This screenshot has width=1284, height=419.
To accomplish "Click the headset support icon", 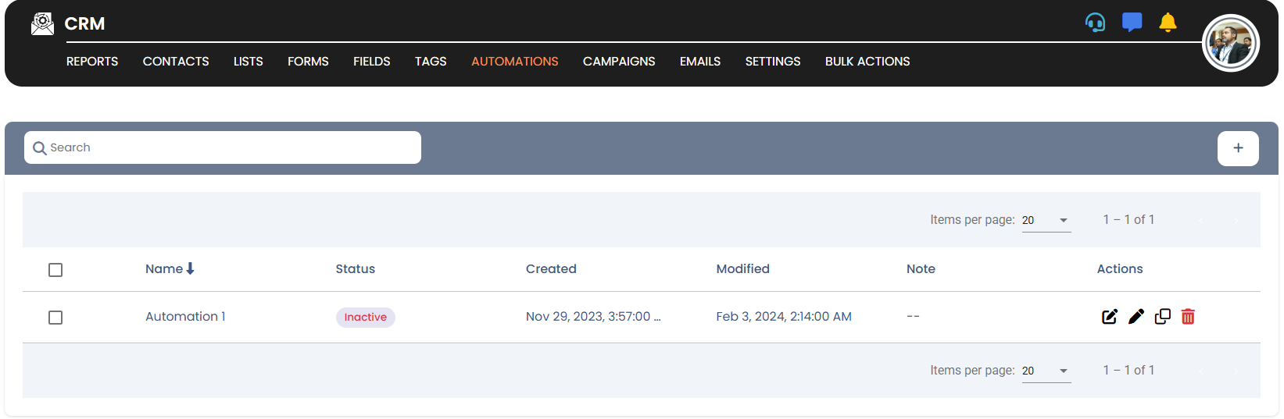I will click(x=1095, y=23).
